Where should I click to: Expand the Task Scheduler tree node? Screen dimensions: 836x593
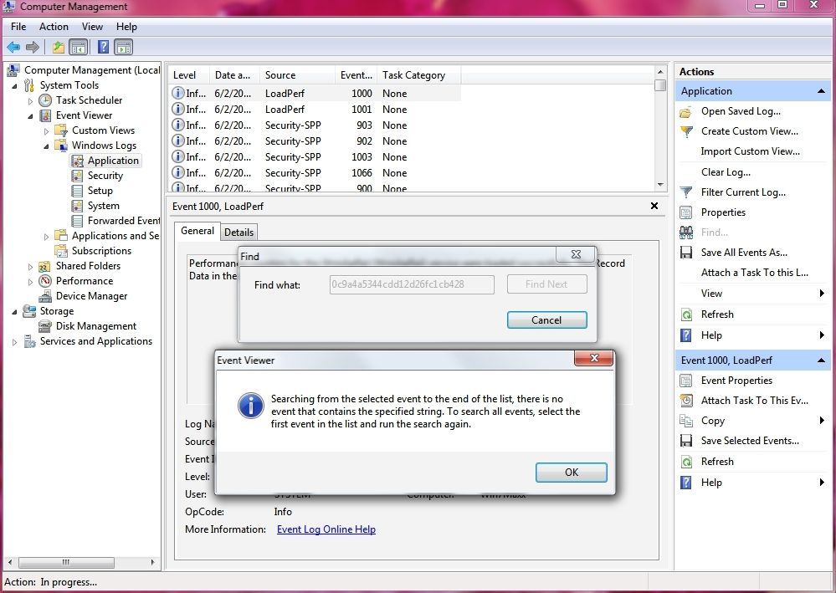pyautogui.click(x=30, y=100)
